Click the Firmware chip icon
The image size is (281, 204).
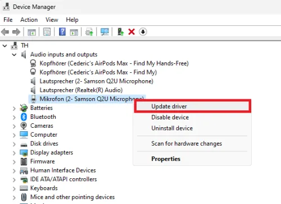click(x=24, y=161)
